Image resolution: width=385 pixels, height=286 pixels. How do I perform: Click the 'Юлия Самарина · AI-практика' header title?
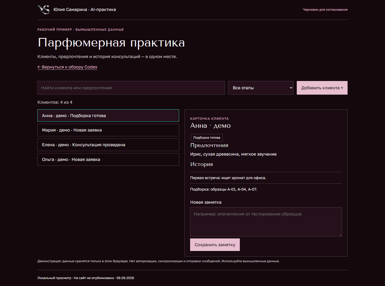click(x=85, y=10)
